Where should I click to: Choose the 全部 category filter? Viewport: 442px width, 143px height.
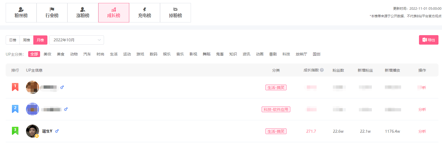click(x=34, y=54)
